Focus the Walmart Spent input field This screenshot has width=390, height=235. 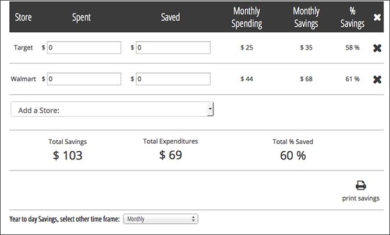pyautogui.click(x=84, y=79)
